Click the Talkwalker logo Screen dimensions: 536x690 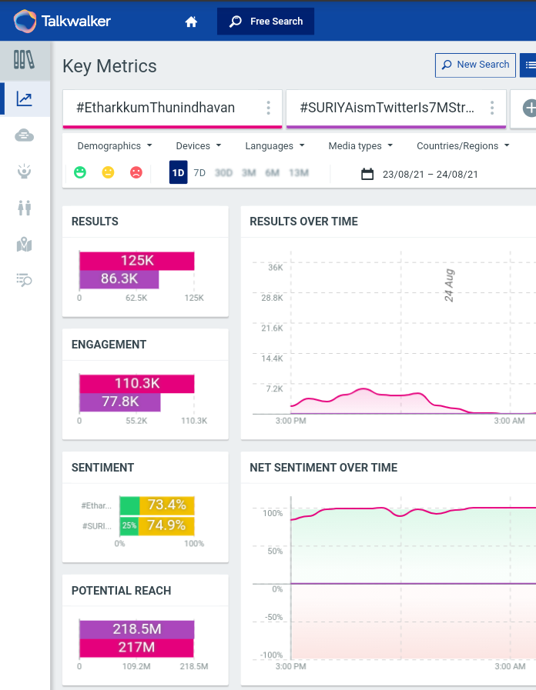pos(62,21)
